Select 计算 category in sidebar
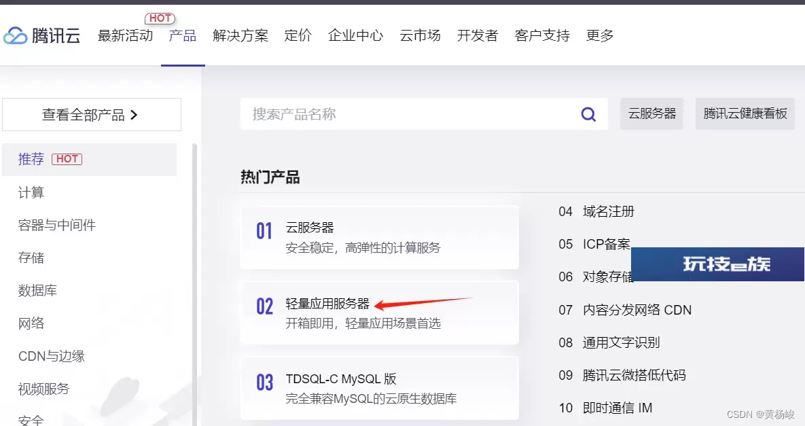This screenshot has height=426, width=805. coord(31,192)
